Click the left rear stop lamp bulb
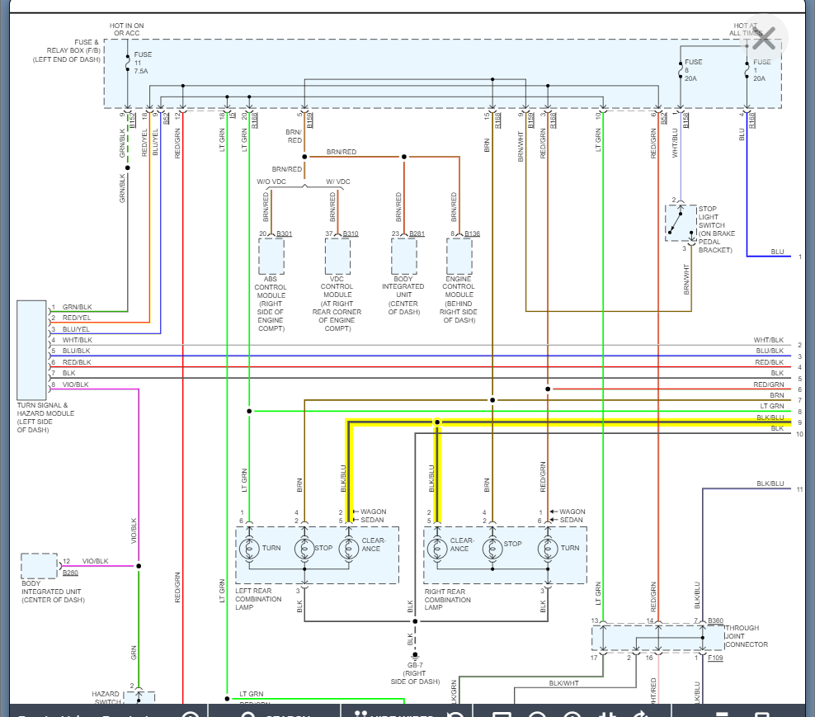The height and width of the screenshot is (717, 815). (304, 548)
